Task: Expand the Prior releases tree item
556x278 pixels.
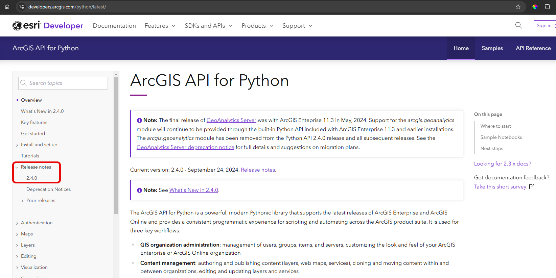Action: pyautogui.click(x=22, y=201)
